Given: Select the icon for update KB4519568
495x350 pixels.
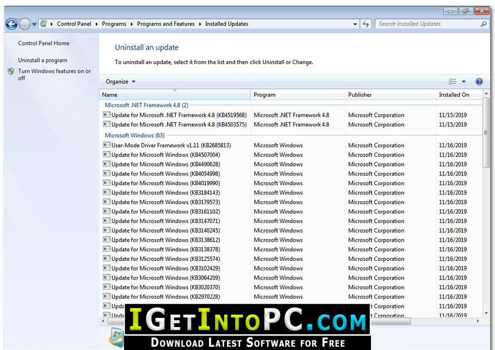Looking at the screenshot, I should pyautogui.click(x=107, y=115).
